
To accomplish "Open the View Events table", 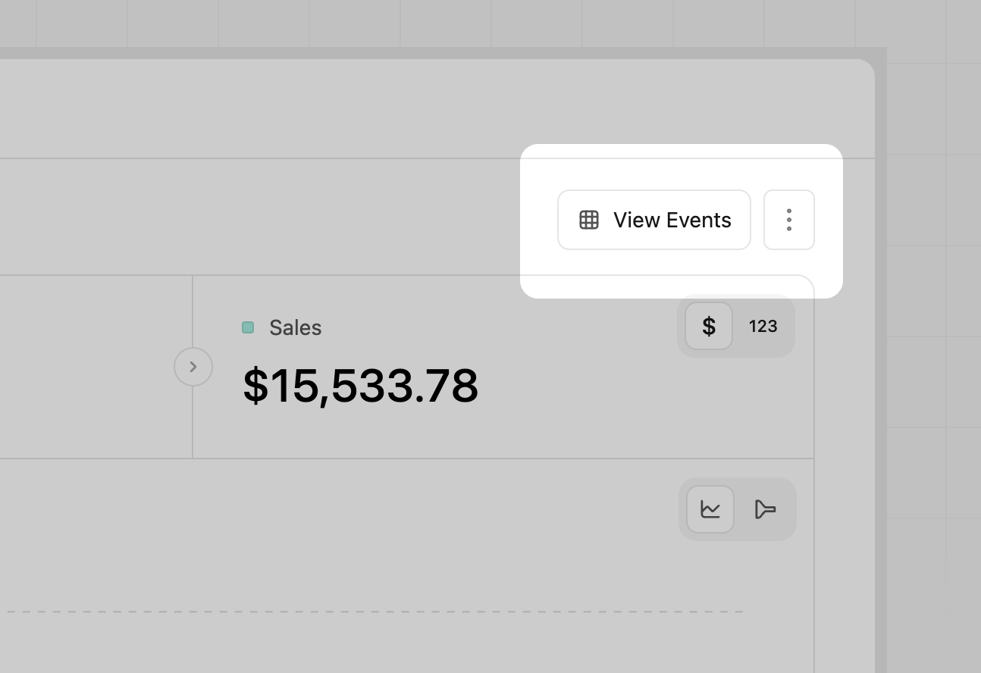I will (x=653, y=220).
